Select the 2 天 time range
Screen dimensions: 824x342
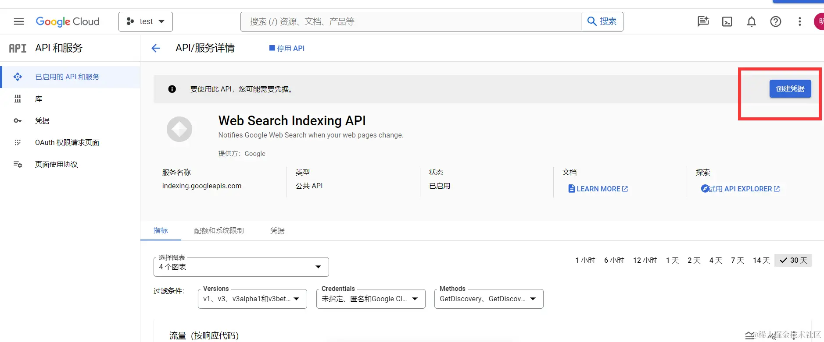tap(694, 261)
